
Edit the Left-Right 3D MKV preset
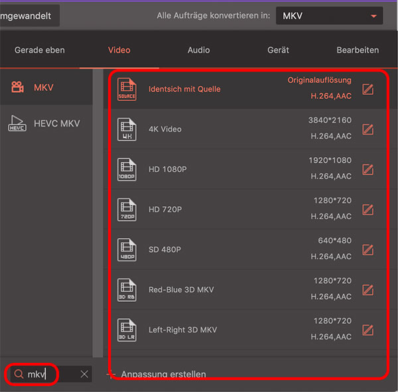[367, 330]
